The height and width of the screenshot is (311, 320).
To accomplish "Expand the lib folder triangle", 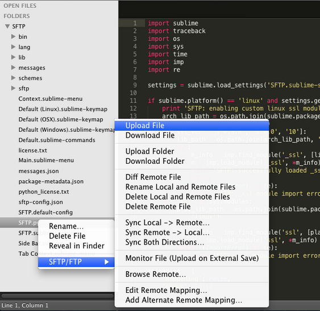I will (x=13, y=57).
